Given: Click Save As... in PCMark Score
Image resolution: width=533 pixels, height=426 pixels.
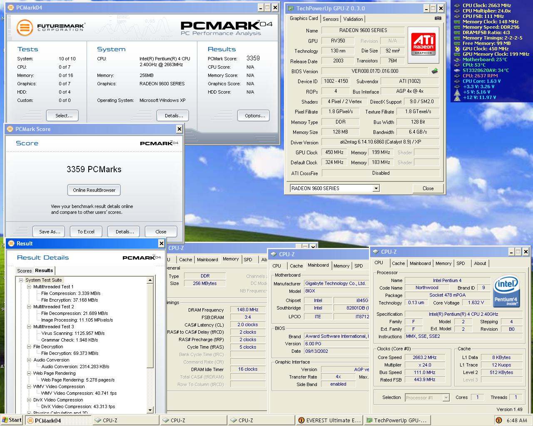Looking at the screenshot, I should (50, 232).
